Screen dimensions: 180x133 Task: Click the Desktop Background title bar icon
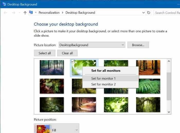4,4
